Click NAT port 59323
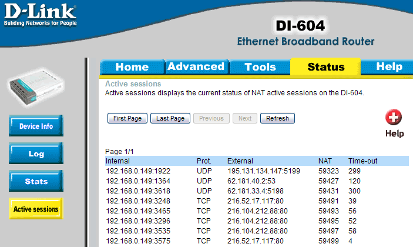 [328, 171]
